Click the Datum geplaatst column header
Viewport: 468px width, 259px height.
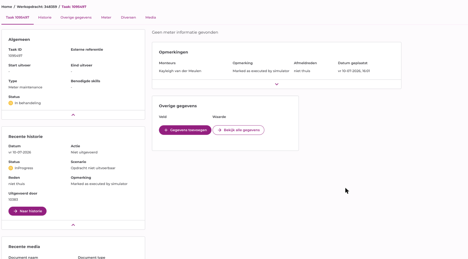tap(353, 63)
